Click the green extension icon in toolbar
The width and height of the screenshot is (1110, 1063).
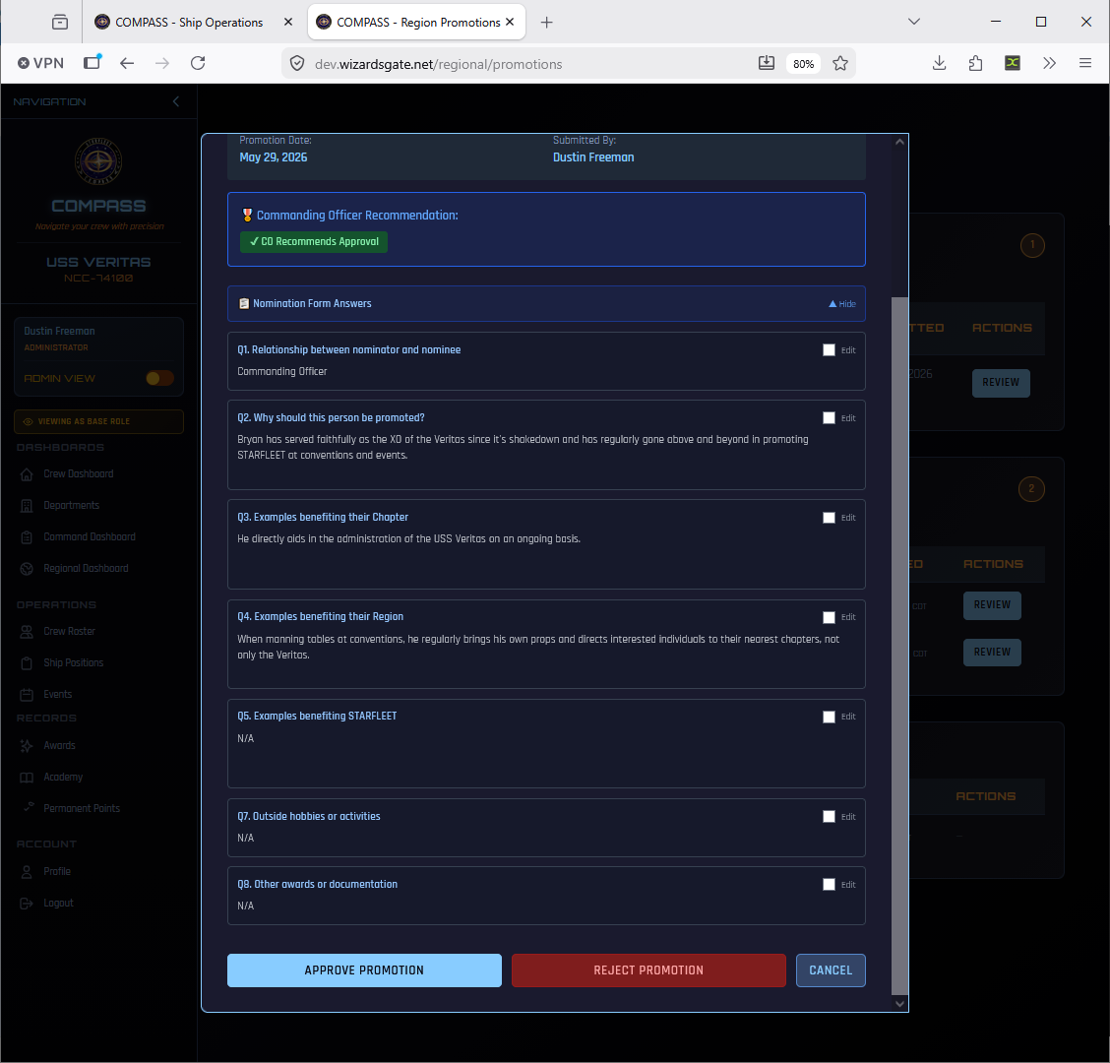(x=1013, y=63)
